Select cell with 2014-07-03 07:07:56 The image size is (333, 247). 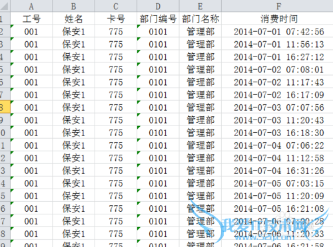coord(278,107)
